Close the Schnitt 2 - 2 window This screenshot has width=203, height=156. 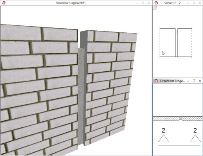[200, 3]
